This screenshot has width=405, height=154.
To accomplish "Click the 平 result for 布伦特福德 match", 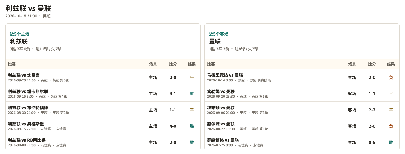I will coord(192,110).
